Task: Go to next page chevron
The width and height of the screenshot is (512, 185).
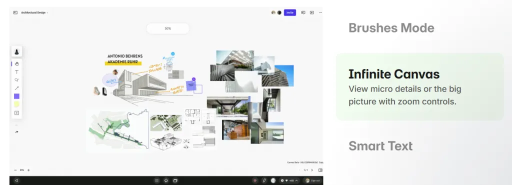Action: tap(312, 170)
